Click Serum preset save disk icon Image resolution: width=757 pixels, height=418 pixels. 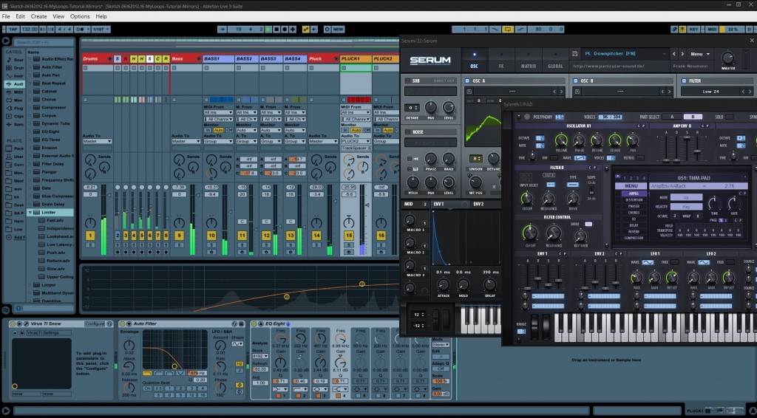click(x=575, y=54)
